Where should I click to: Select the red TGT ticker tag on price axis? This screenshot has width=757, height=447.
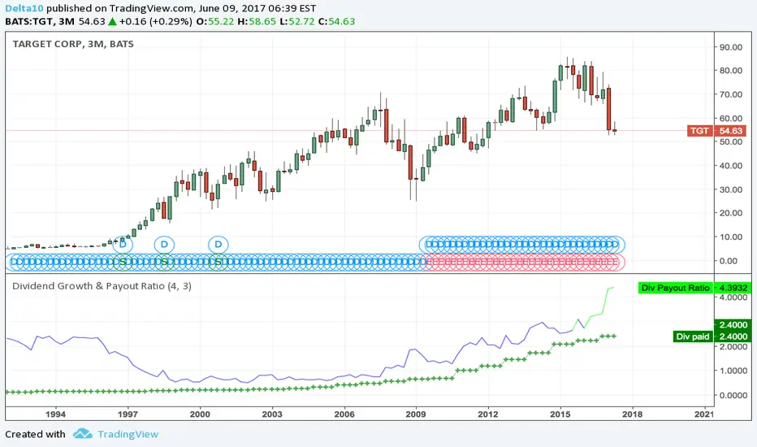coord(699,131)
